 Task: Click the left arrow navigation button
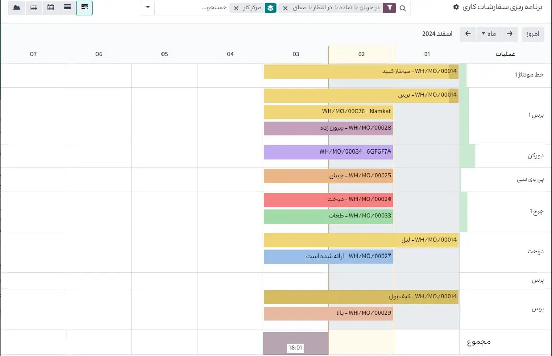click(468, 34)
